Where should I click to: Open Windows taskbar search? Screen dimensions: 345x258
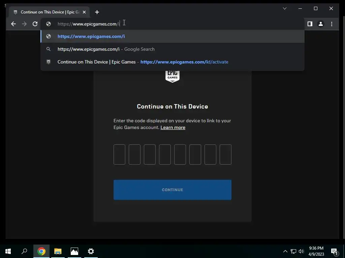pyautogui.click(x=24, y=251)
